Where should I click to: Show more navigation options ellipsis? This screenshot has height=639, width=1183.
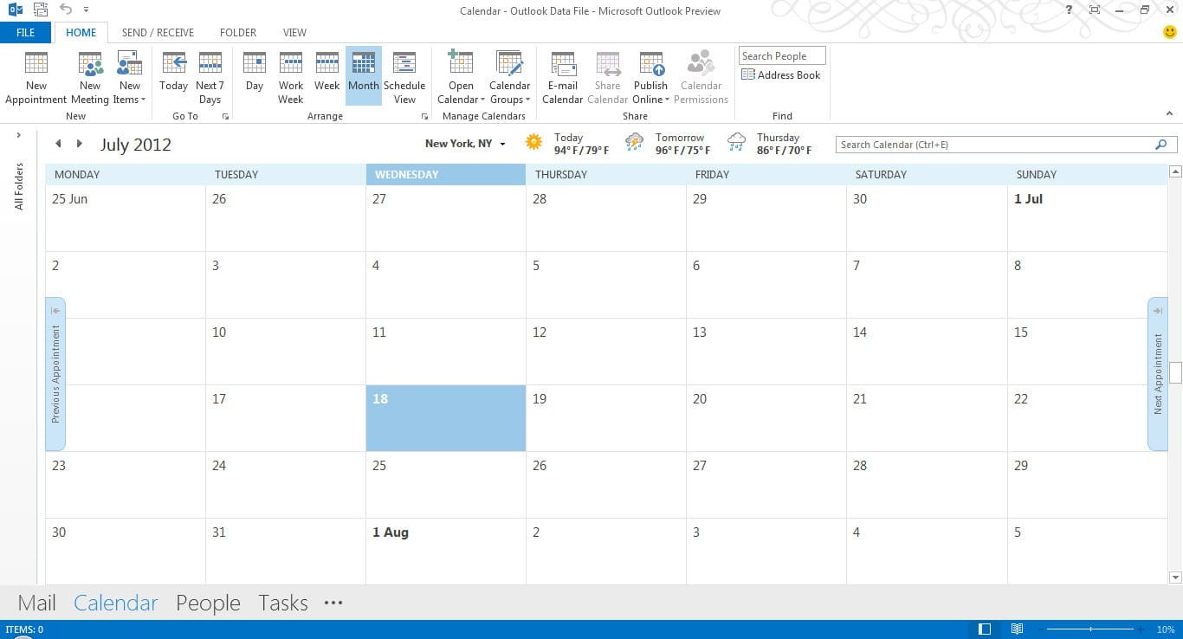pos(333,603)
